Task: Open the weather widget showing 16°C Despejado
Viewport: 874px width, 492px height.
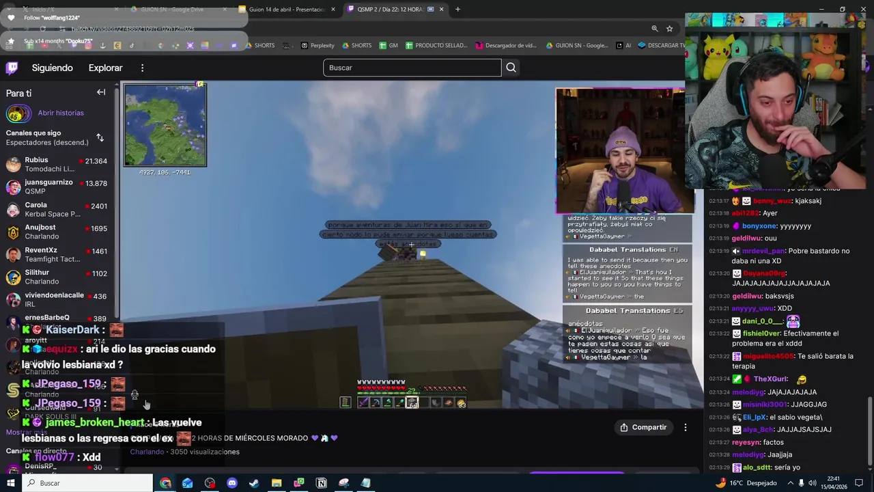Action: [746, 483]
